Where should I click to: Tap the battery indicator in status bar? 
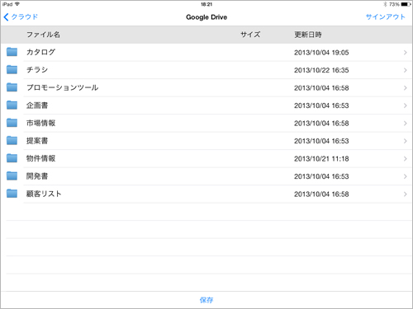tap(406, 4)
